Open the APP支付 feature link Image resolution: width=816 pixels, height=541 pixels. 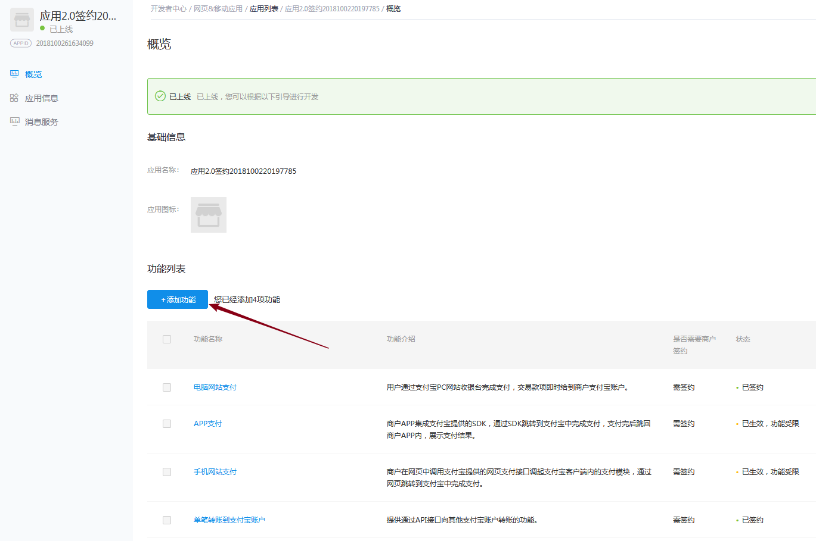point(207,424)
